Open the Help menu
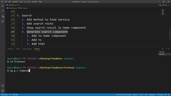The width and height of the screenshot is (171, 96). 40,2
